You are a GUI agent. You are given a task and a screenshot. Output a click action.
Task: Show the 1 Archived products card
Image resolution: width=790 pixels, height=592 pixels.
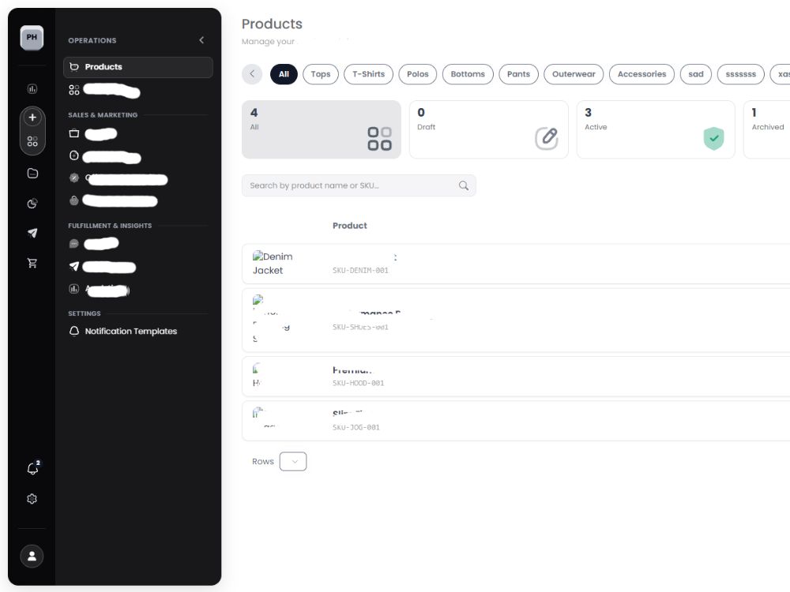766,130
